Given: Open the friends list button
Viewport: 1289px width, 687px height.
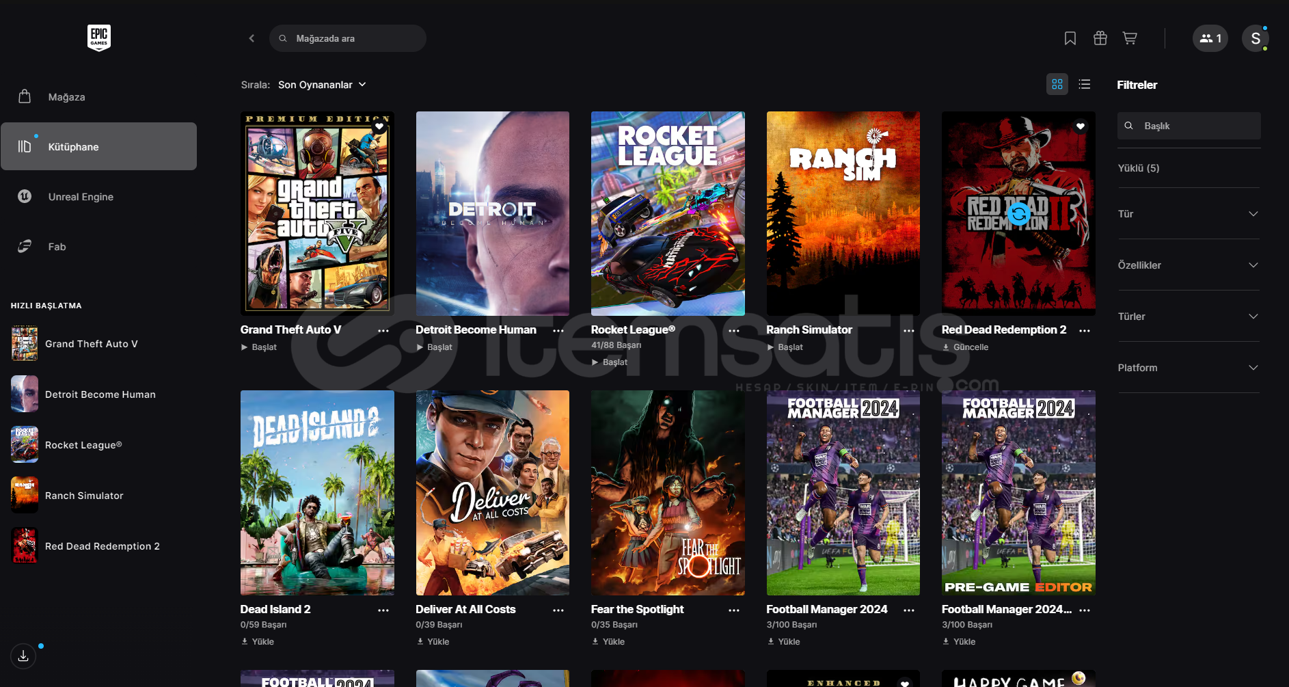Looking at the screenshot, I should pyautogui.click(x=1210, y=38).
